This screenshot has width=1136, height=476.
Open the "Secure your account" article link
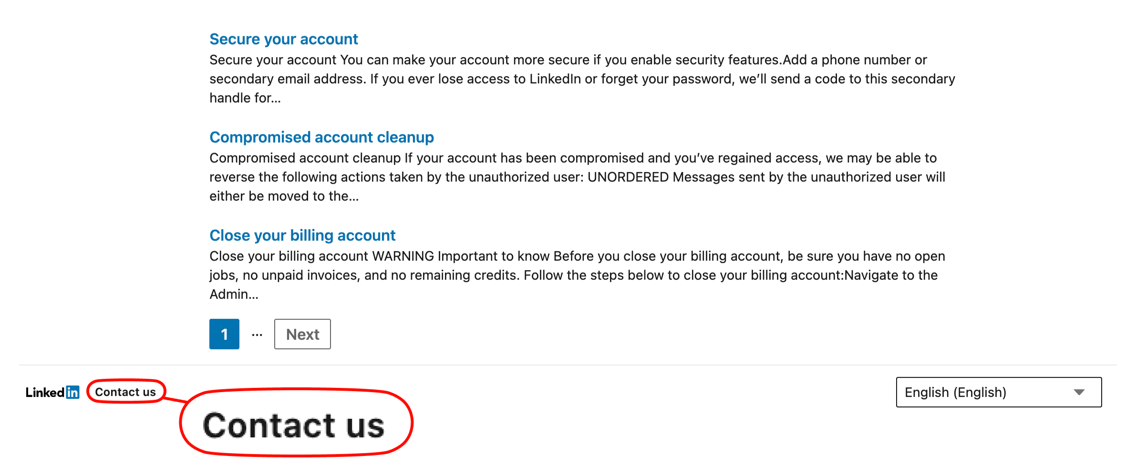pyautogui.click(x=283, y=39)
